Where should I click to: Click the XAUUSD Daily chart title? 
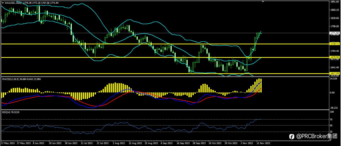[13, 2]
